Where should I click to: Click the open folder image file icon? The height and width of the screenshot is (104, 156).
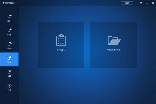coord(114,40)
